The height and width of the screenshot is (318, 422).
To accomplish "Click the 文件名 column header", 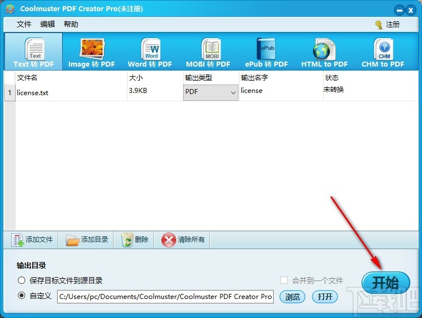I will point(71,78).
